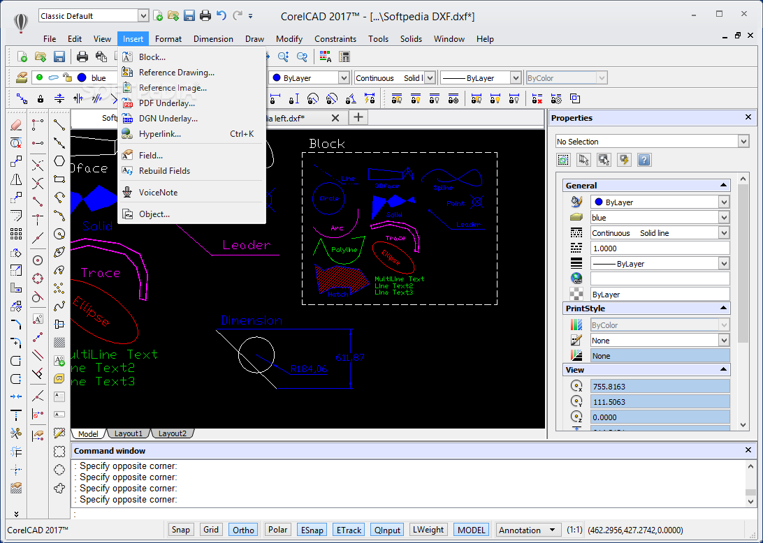Select the Pattern array tool icon
The width and height of the screenshot is (763, 543).
click(x=16, y=235)
